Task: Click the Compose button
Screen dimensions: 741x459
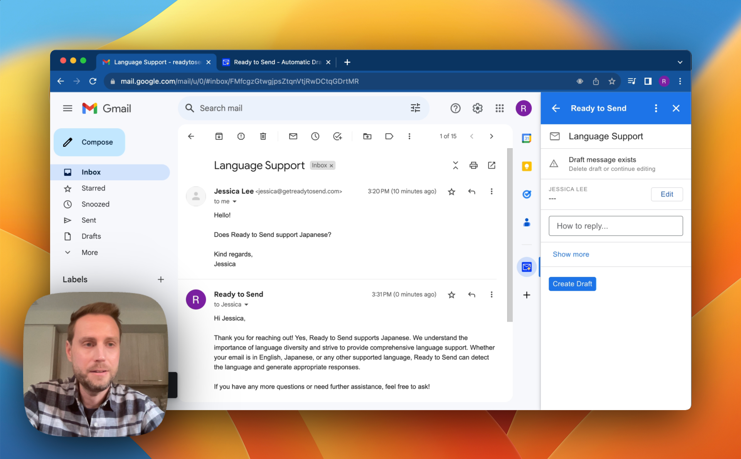Action: pos(89,142)
